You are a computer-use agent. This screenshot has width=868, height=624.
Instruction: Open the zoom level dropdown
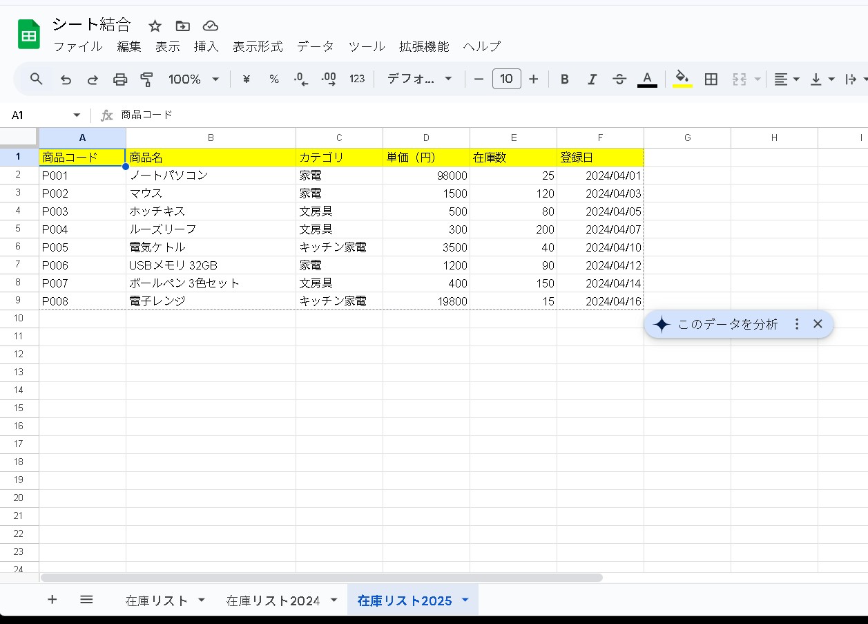point(193,79)
